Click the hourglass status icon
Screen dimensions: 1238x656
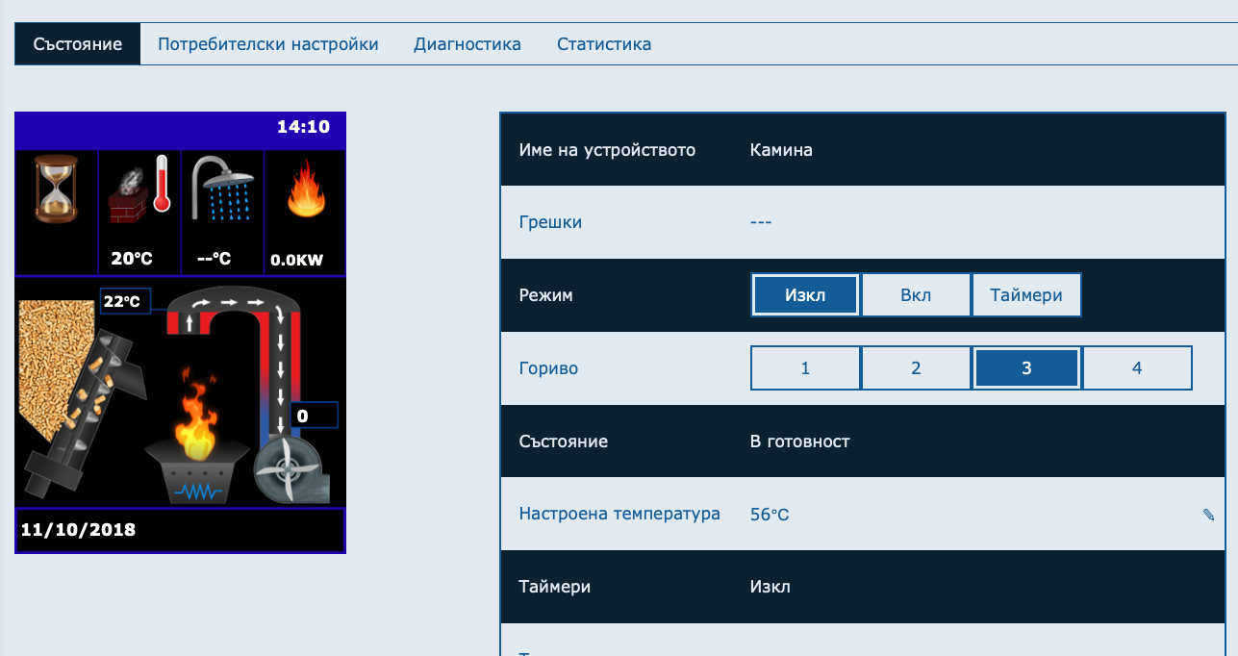click(57, 189)
